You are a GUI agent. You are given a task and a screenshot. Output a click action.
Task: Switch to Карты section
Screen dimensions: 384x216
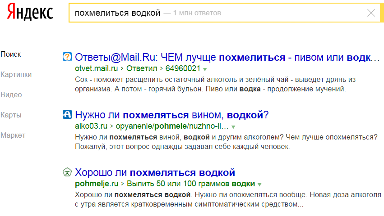coord(11,115)
